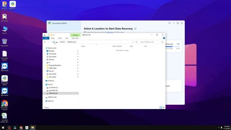The width and height of the screenshot is (231, 130).
Task: Open the View ribbon tab
Action: [66, 38]
